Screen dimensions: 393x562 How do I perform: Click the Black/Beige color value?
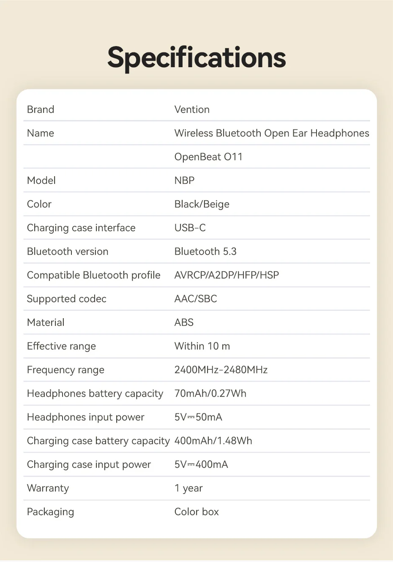pos(202,204)
